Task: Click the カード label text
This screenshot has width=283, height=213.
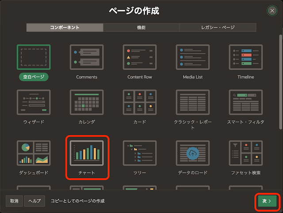Action: point(140,122)
